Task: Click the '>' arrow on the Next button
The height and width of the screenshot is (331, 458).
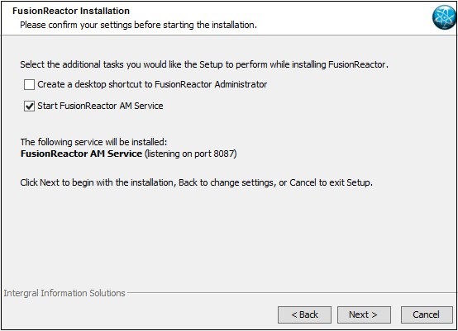Action: click(x=375, y=314)
